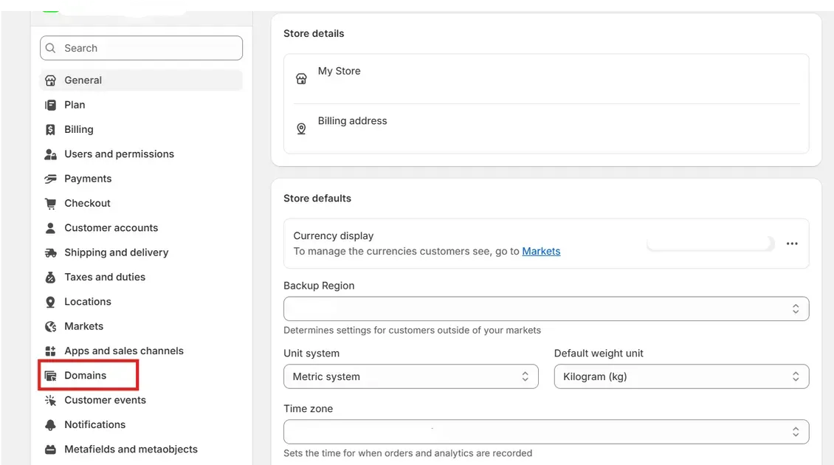Open the Time zone selector
The width and height of the screenshot is (834, 465).
coord(546,431)
